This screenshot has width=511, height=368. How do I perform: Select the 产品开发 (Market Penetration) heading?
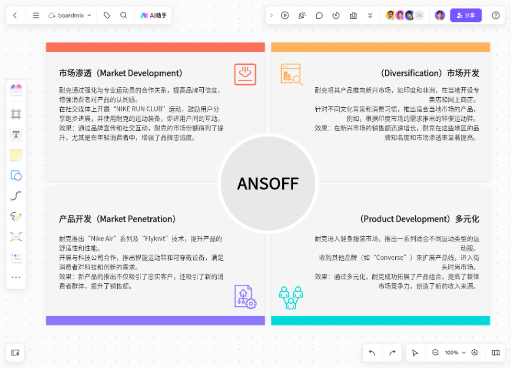117,219
